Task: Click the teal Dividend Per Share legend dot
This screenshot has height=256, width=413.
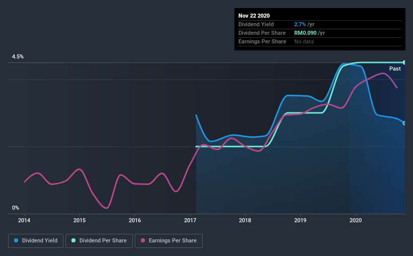Action: coord(73,240)
